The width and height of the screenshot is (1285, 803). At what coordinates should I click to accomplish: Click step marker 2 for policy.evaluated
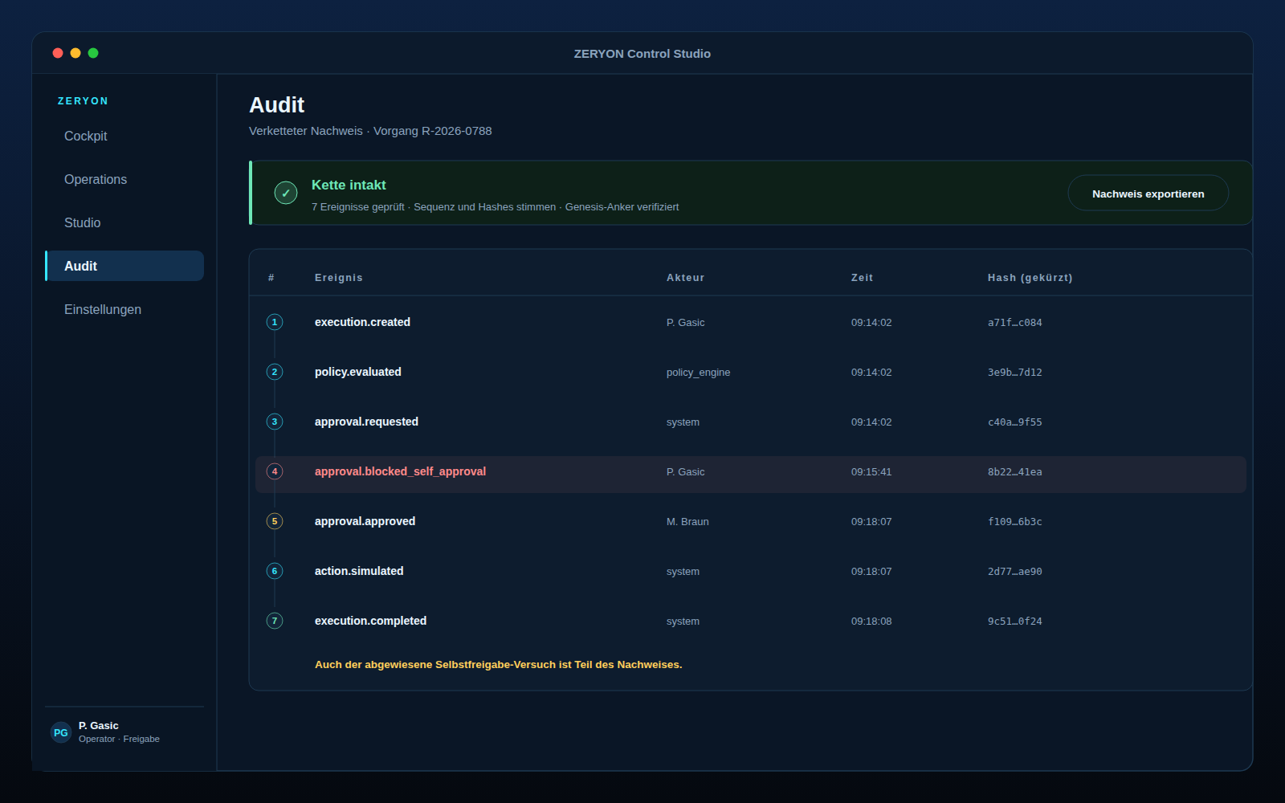coord(275,372)
